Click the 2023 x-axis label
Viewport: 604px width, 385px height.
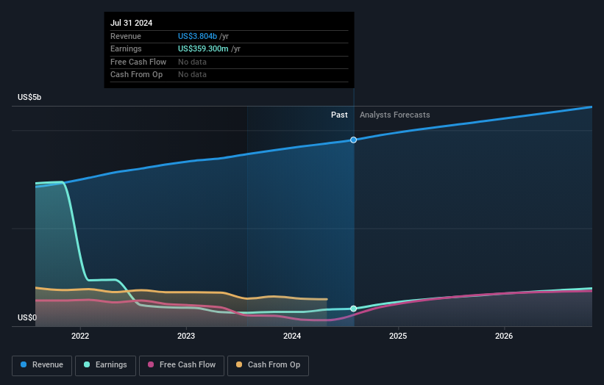tap(186, 336)
